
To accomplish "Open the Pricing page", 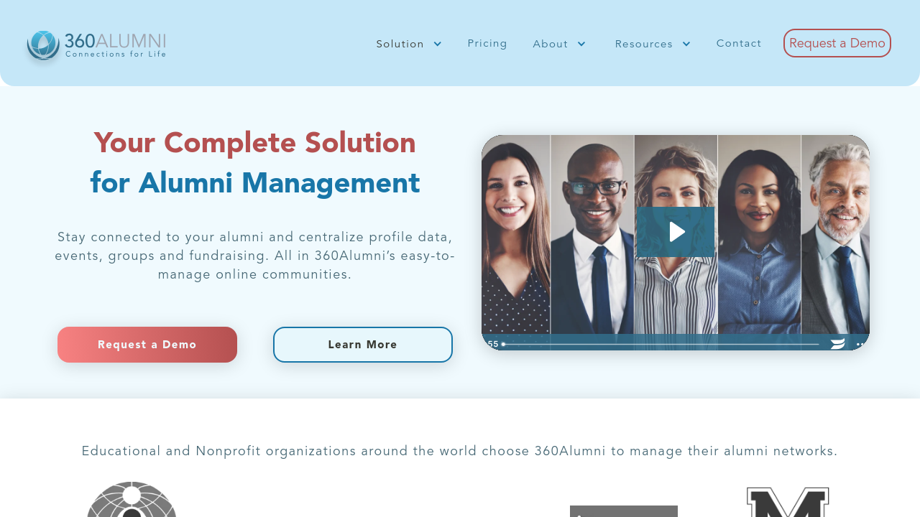I will pos(487,43).
